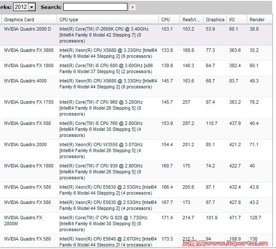Click CPU score 133.8
This screenshot has width=276, height=249.
tap(167, 50)
